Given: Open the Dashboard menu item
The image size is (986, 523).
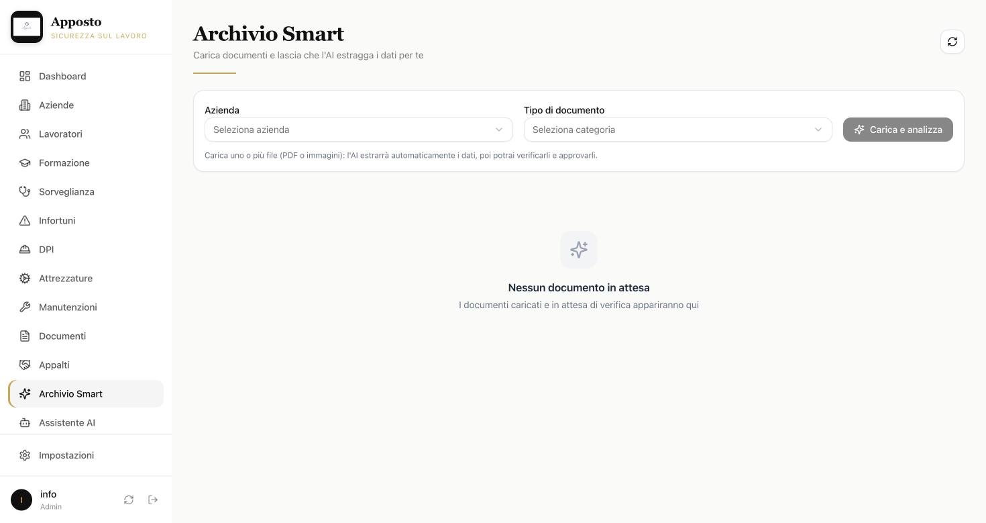Looking at the screenshot, I should [x=86, y=77].
